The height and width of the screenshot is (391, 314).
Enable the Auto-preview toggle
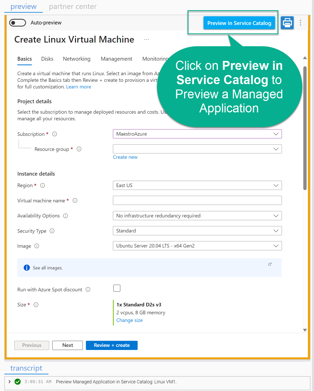tap(17, 23)
